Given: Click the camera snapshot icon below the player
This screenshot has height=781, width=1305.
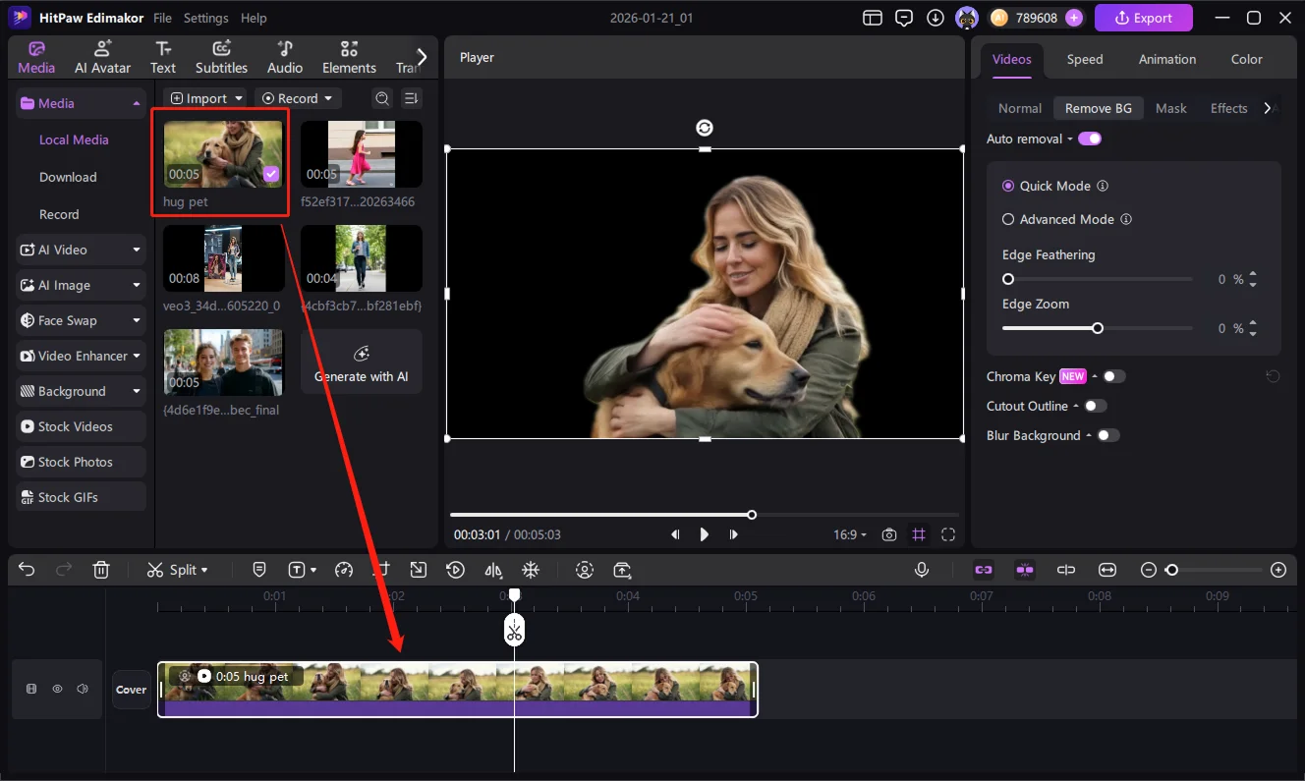Looking at the screenshot, I should (889, 534).
